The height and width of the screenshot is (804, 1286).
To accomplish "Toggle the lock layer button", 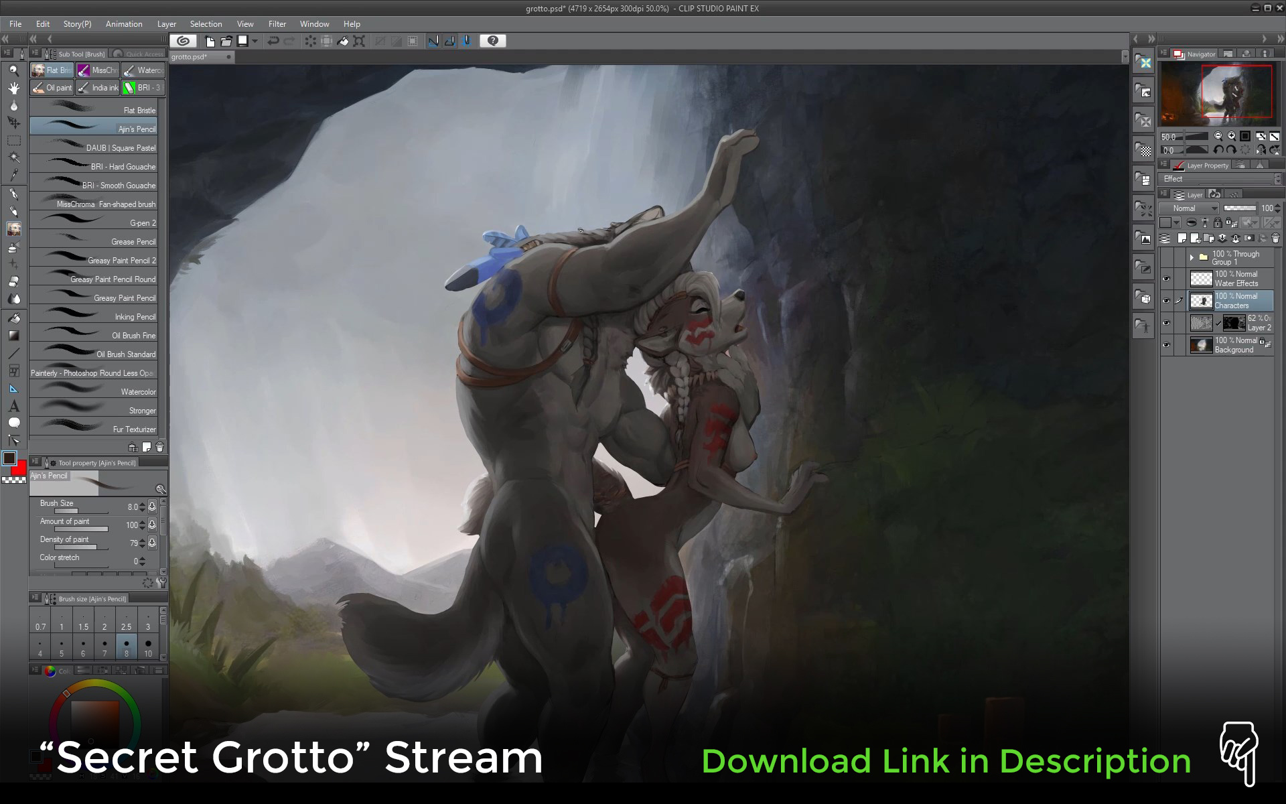I will tap(1218, 223).
